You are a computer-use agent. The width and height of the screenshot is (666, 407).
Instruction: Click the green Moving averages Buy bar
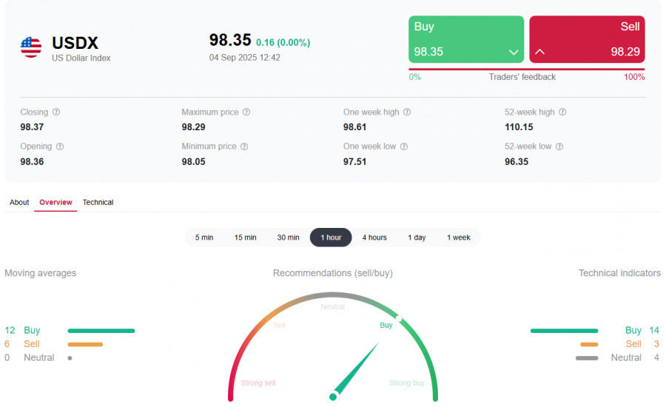coord(101,331)
